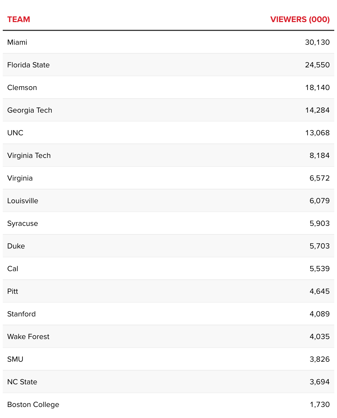Select the Miami team name
The image size is (337, 418).
pyautogui.click(x=17, y=42)
